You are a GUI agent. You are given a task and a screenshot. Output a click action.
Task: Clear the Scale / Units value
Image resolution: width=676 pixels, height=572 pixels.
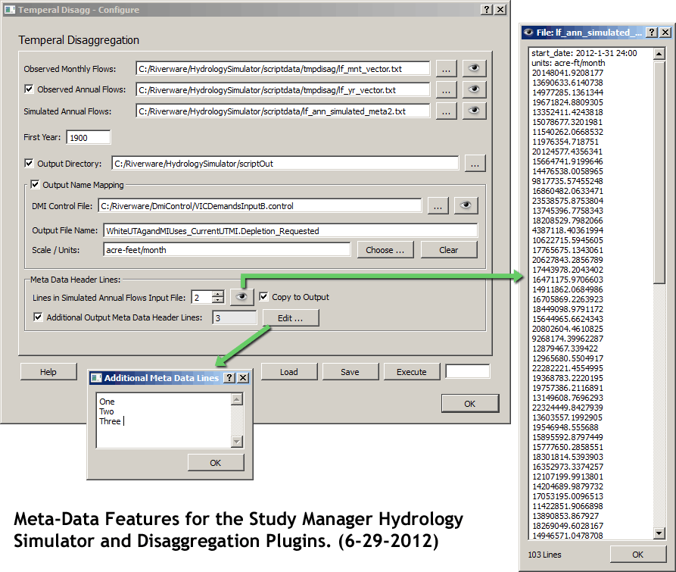pyautogui.click(x=449, y=250)
